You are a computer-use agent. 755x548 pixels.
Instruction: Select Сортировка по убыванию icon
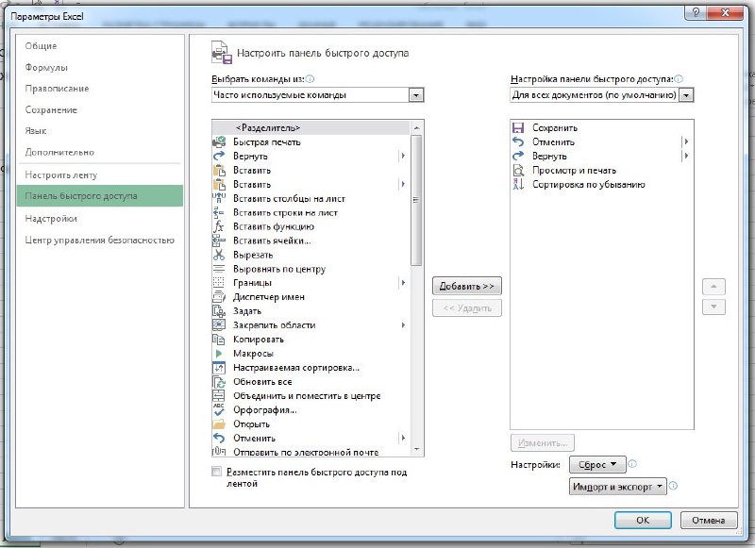click(x=518, y=184)
